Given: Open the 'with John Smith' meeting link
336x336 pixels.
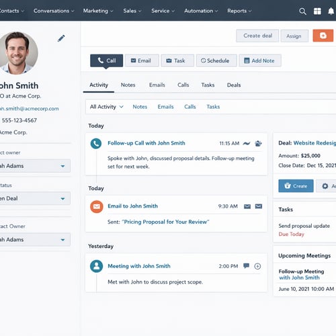Looking at the screenshot, I should pos(299,278).
